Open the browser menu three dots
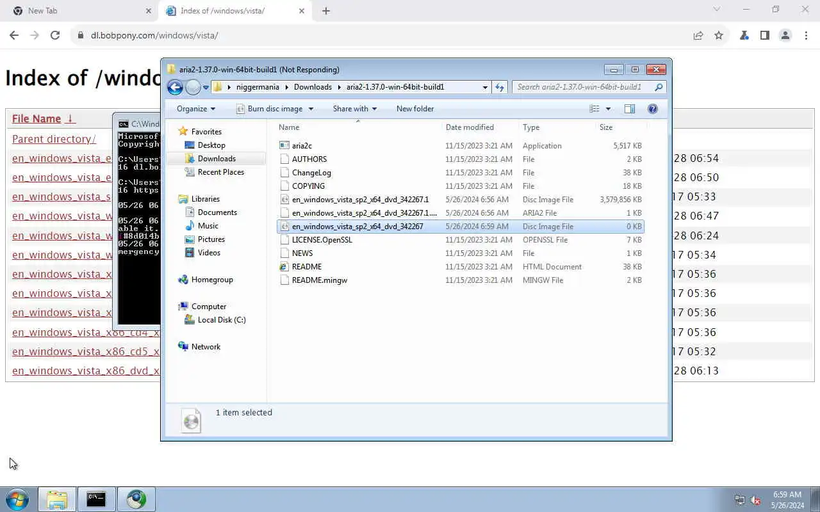The height and width of the screenshot is (512, 820). [805, 36]
